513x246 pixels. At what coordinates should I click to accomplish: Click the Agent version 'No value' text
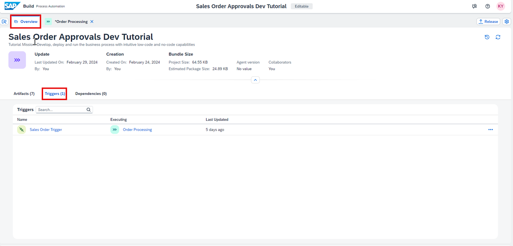point(244,69)
